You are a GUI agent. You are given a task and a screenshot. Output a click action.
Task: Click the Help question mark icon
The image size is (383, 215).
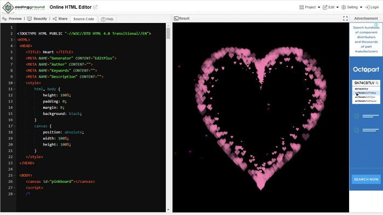[x=103, y=19]
